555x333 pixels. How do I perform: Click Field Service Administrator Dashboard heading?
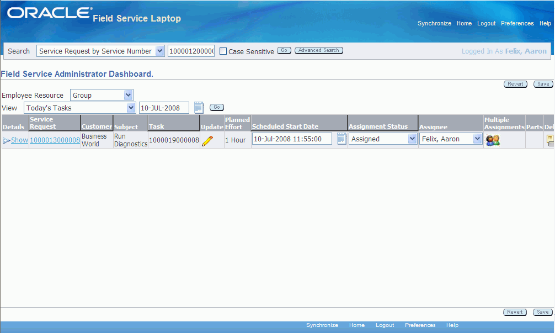click(77, 73)
